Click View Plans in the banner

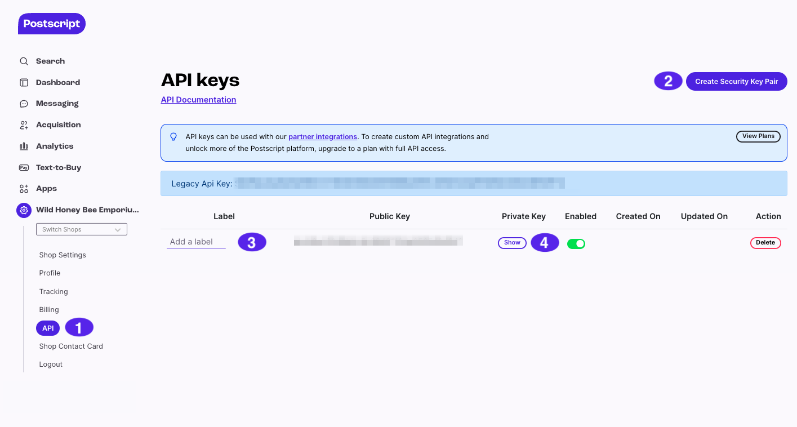click(758, 136)
